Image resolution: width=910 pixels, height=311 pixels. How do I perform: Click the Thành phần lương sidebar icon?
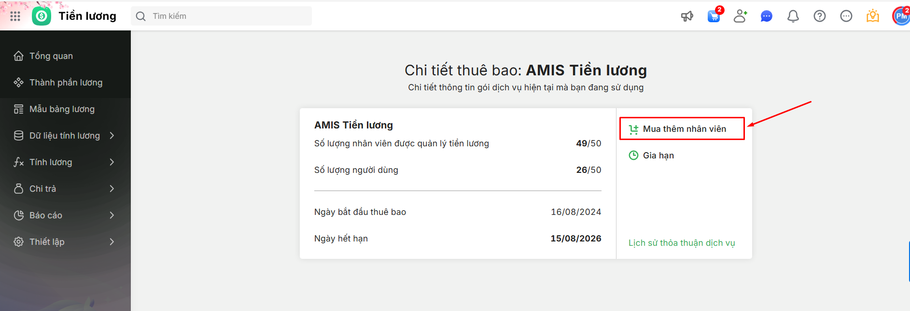pos(18,83)
